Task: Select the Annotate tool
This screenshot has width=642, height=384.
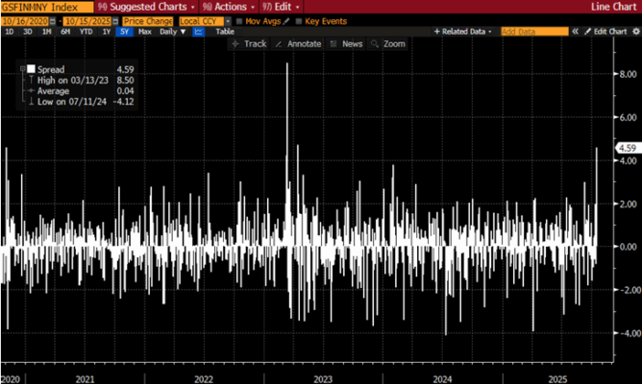Action: [x=301, y=44]
